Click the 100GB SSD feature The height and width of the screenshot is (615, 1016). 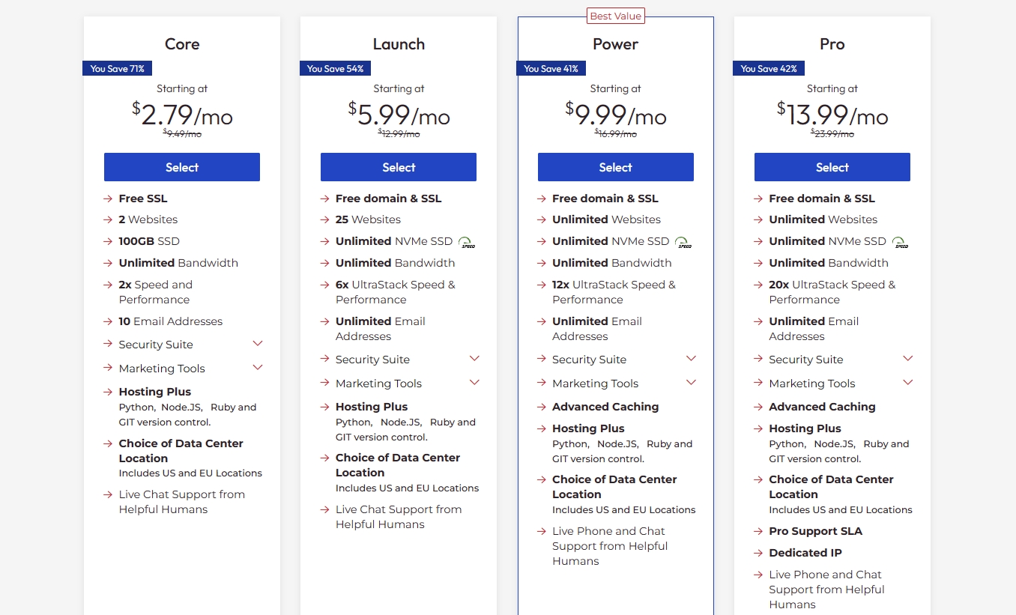[149, 241]
